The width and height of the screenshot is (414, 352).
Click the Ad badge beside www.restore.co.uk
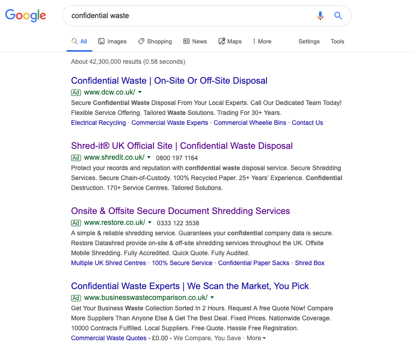[76, 223]
